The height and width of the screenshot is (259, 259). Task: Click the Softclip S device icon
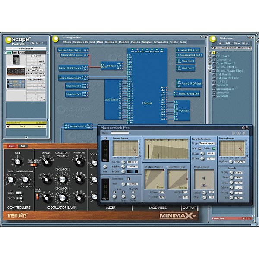pos(214,85)
